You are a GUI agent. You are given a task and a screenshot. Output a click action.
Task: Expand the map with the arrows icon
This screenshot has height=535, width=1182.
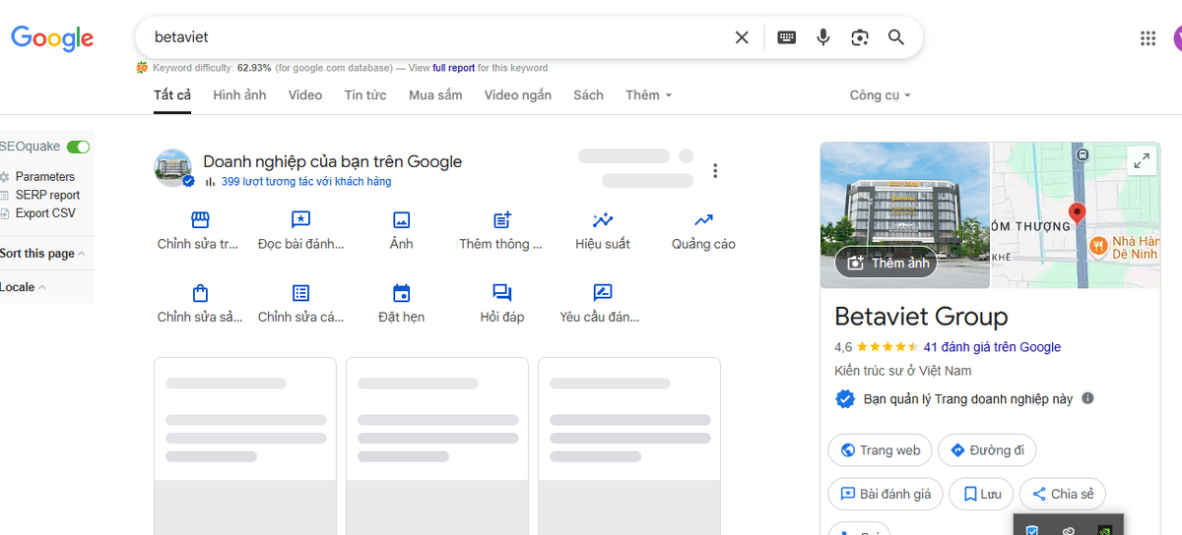tap(1142, 161)
